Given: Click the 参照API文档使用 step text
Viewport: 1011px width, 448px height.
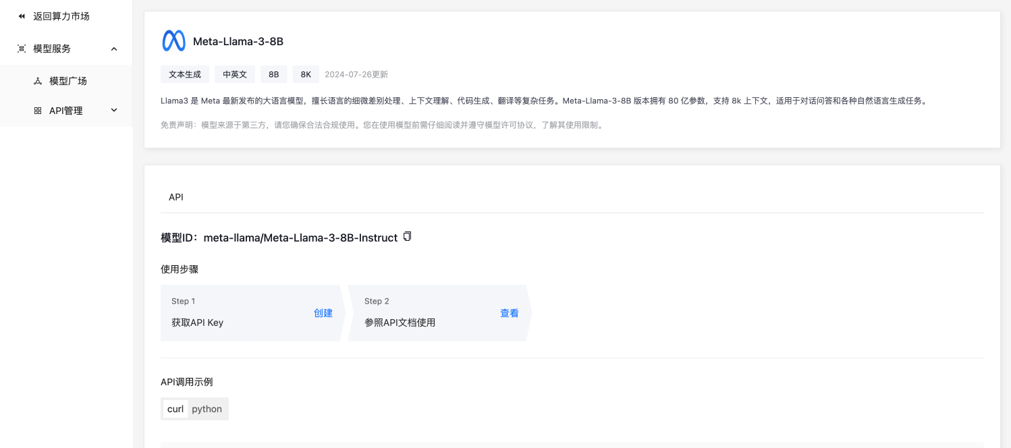Looking at the screenshot, I should [x=400, y=323].
